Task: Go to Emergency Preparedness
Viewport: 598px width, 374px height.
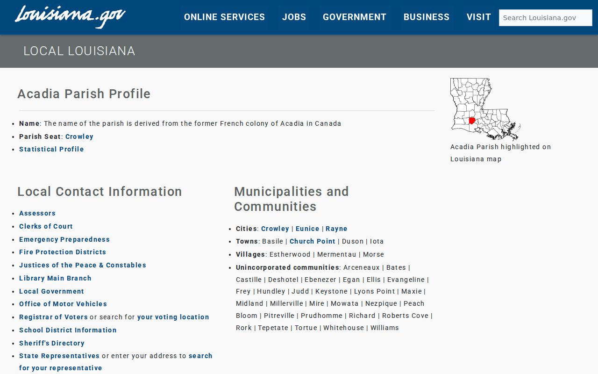Action: click(64, 239)
